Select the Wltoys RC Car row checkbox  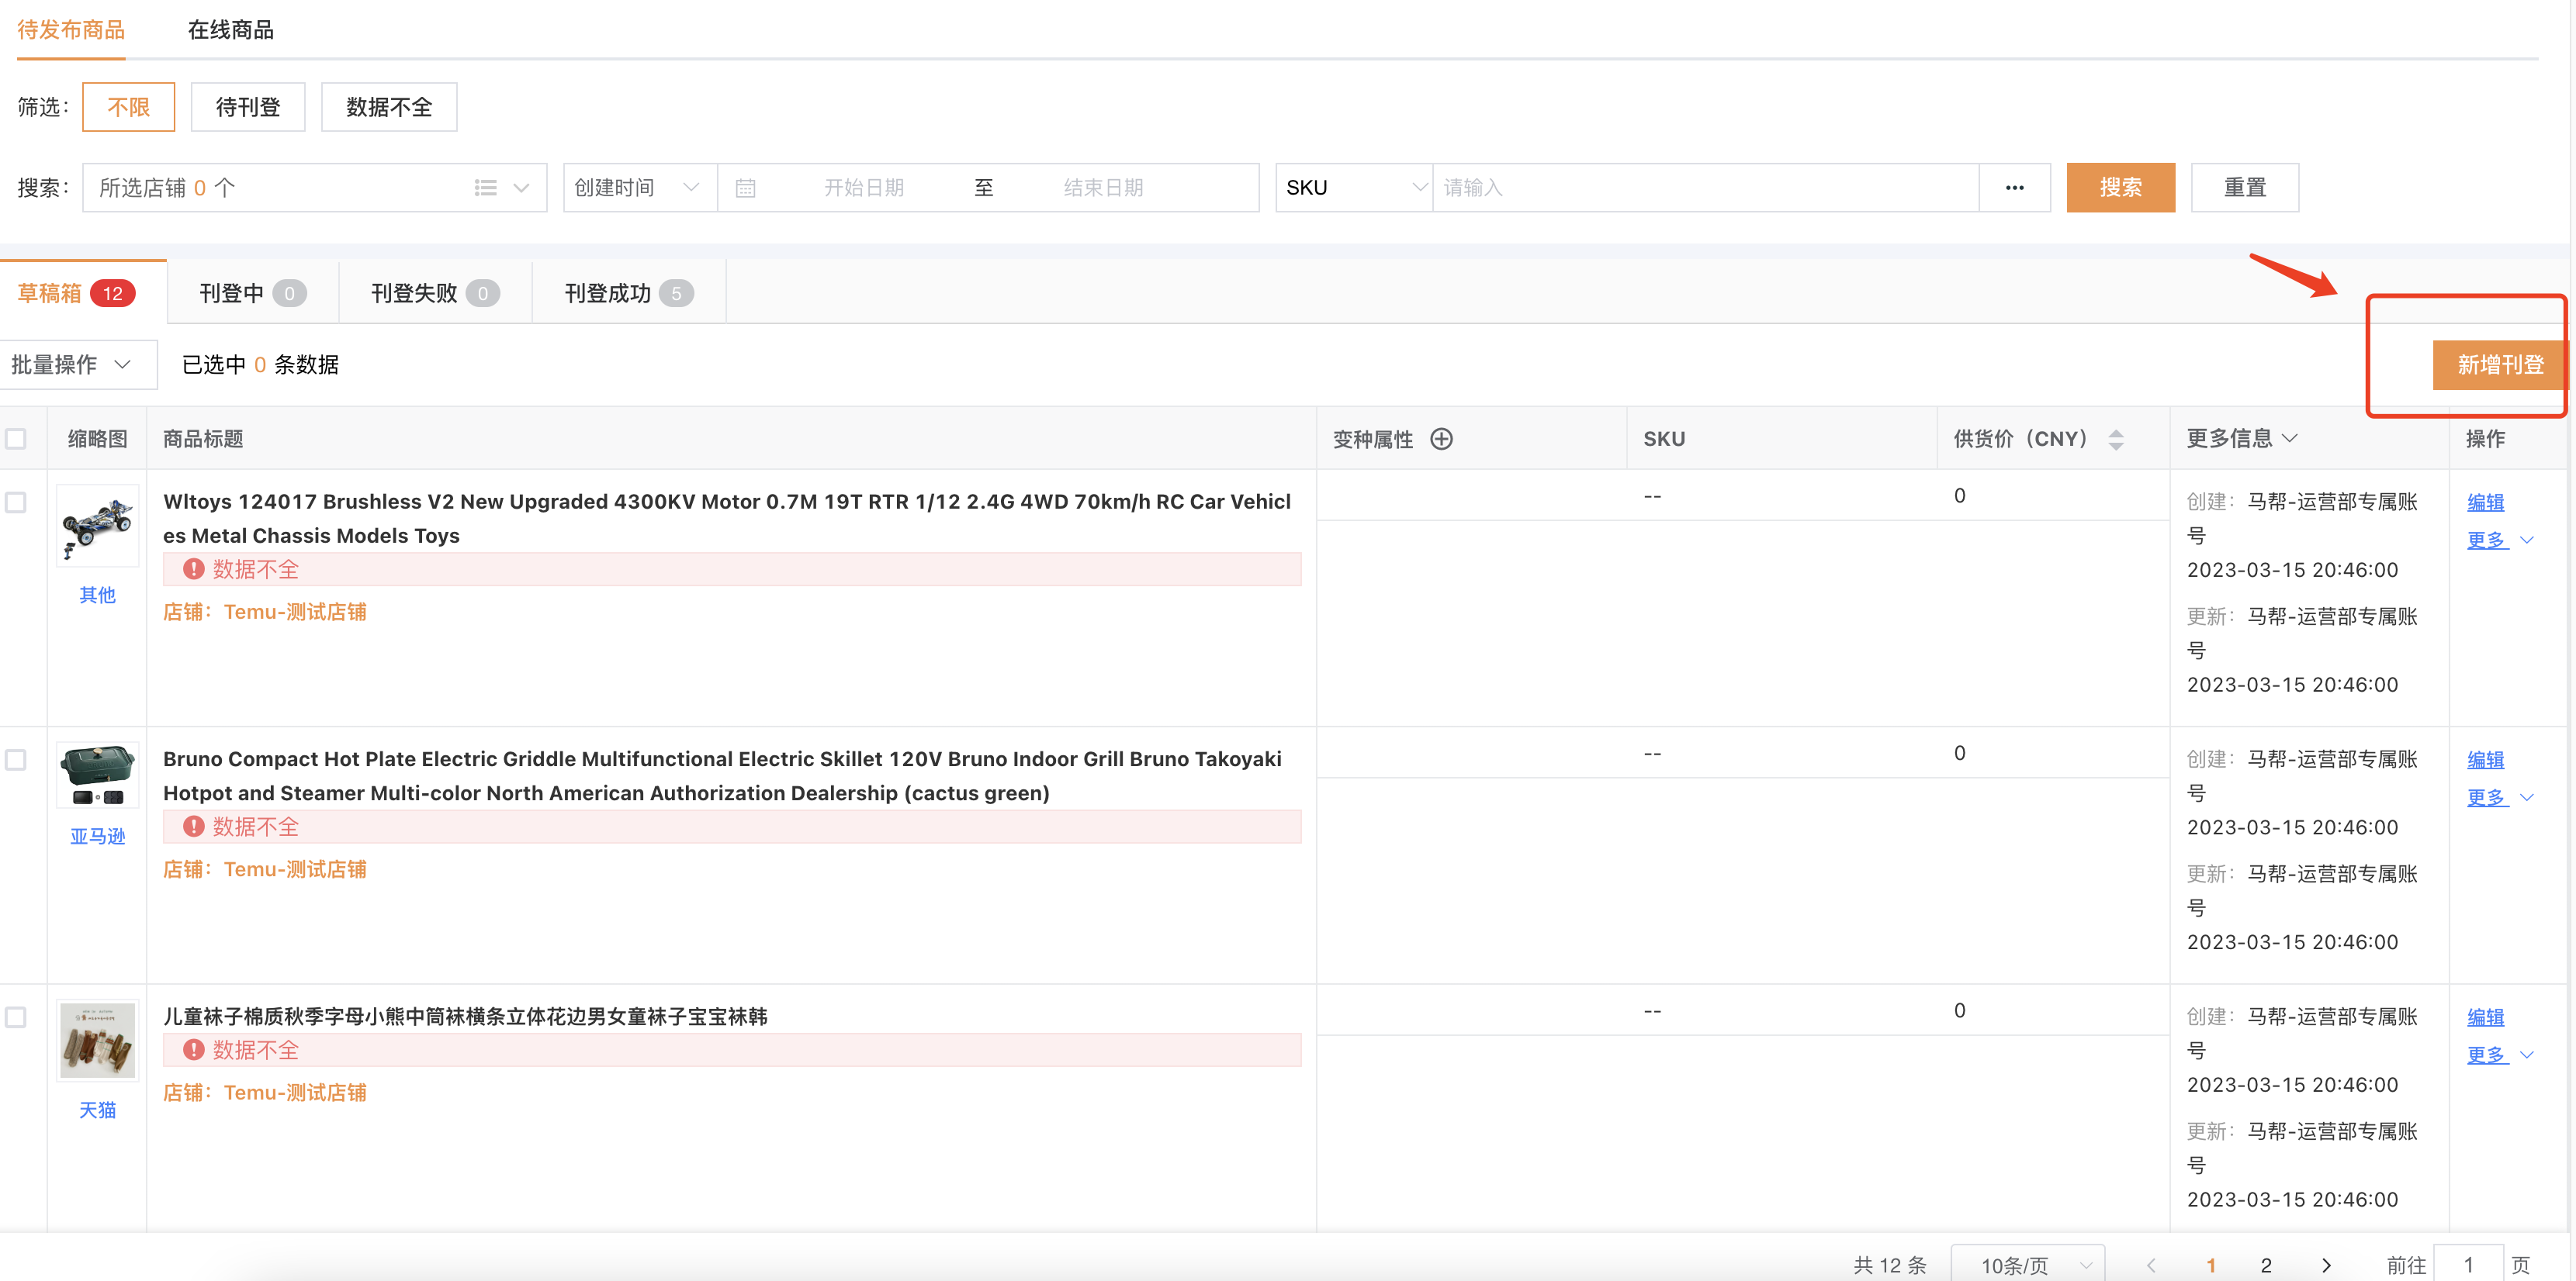coord(16,502)
